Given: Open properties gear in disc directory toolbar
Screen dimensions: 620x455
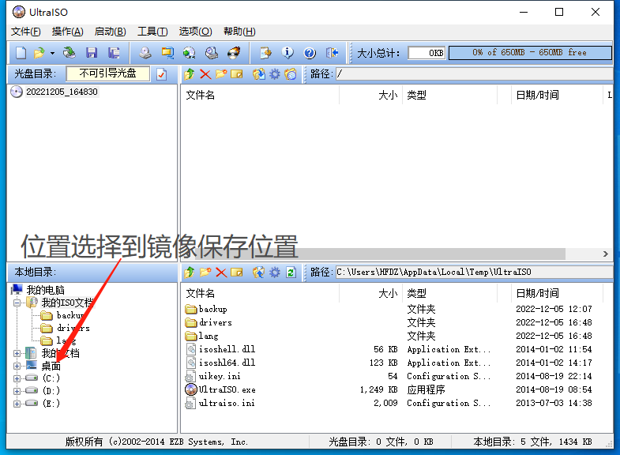Looking at the screenshot, I should click(x=274, y=74).
